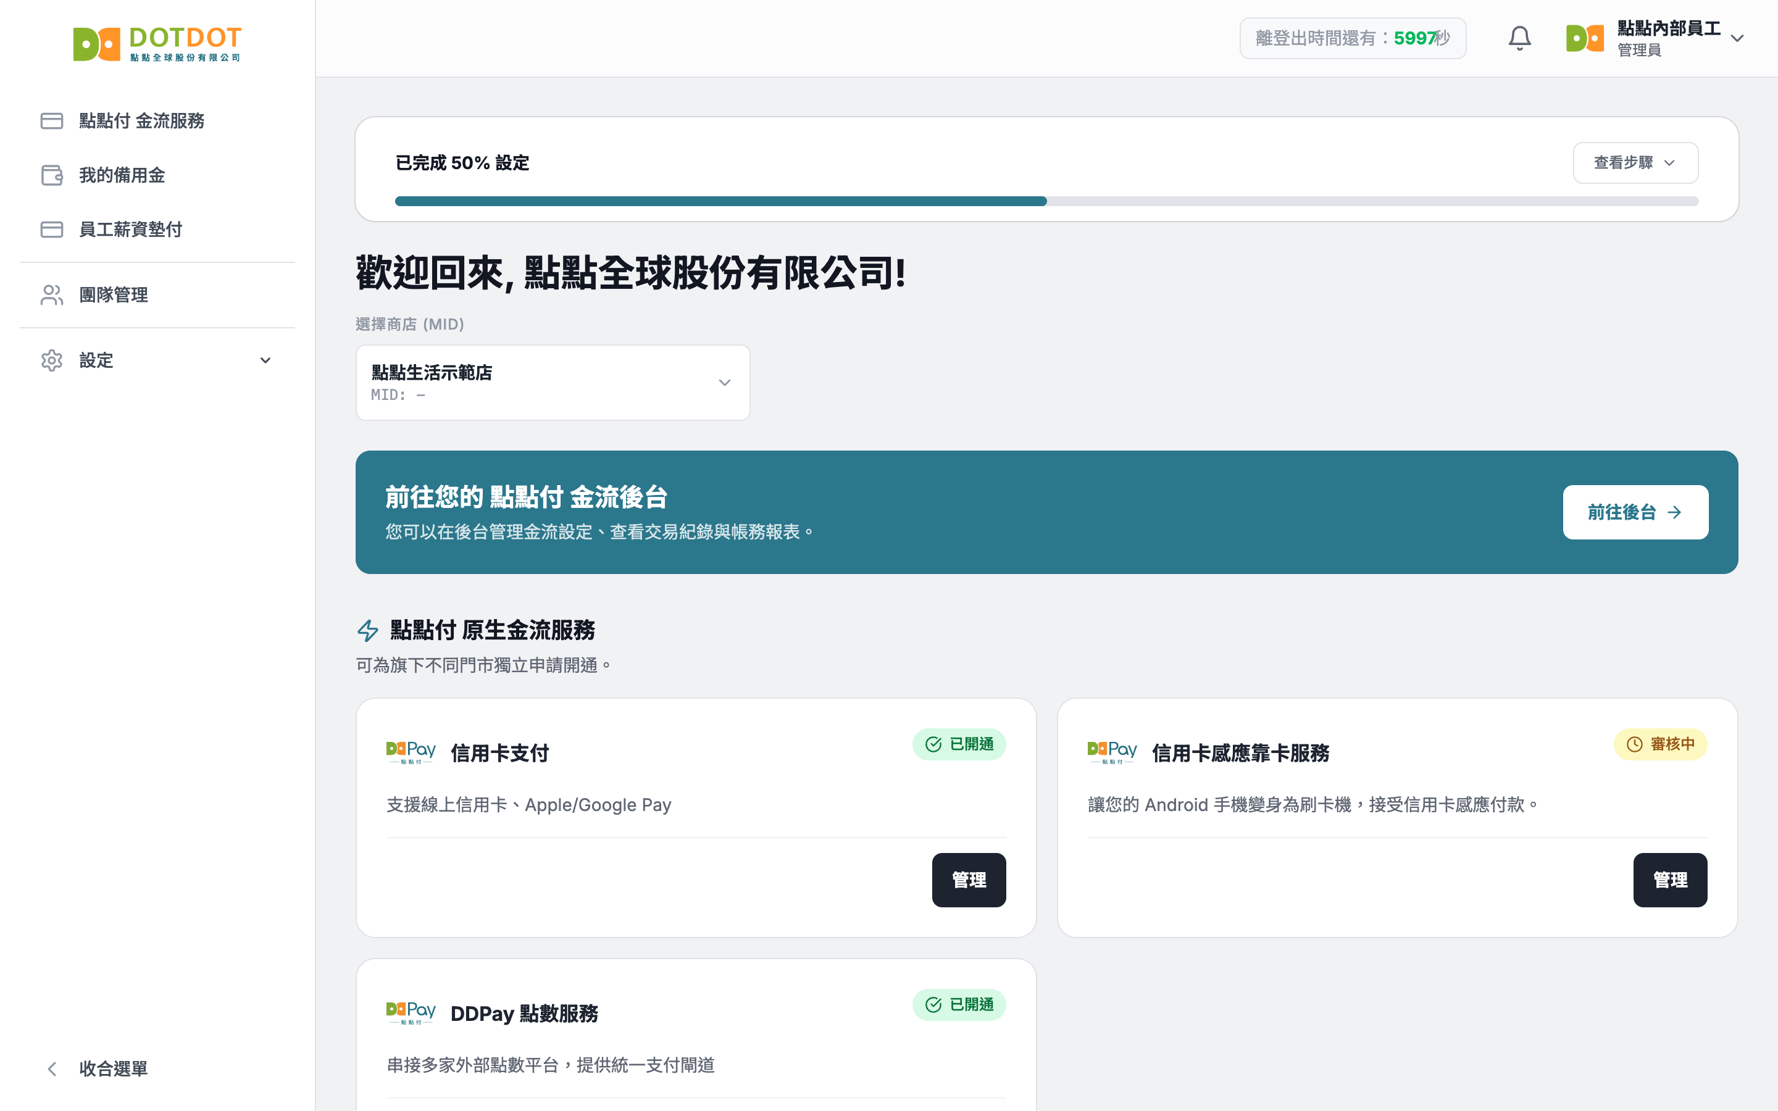Click 點點內部員工 user name
Image resolution: width=1778 pixels, height=1111 pixels.
coord(1669,28)
